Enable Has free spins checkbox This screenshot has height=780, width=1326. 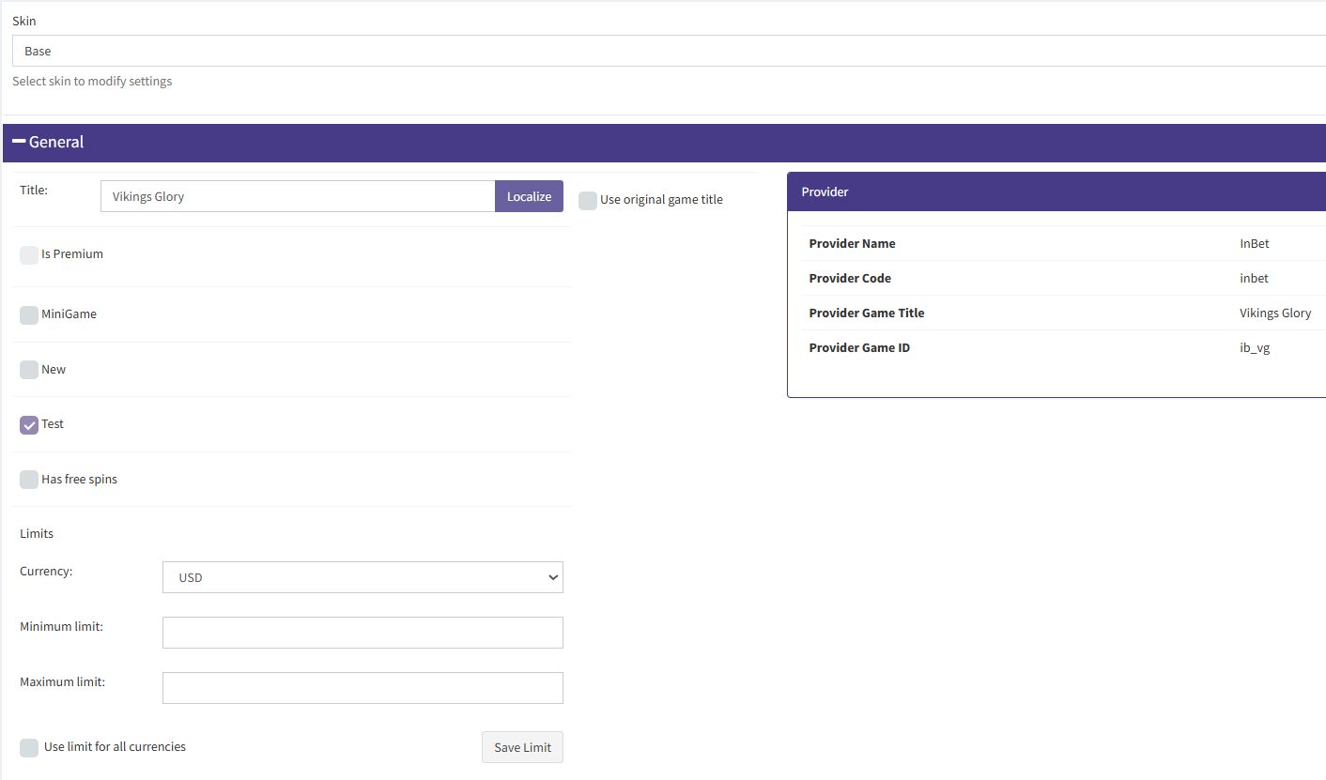click(29, 480)
